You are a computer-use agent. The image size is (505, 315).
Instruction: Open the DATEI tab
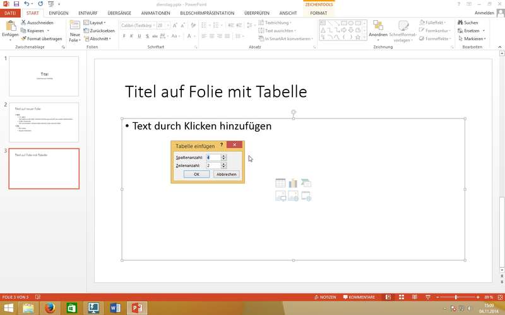10,13
